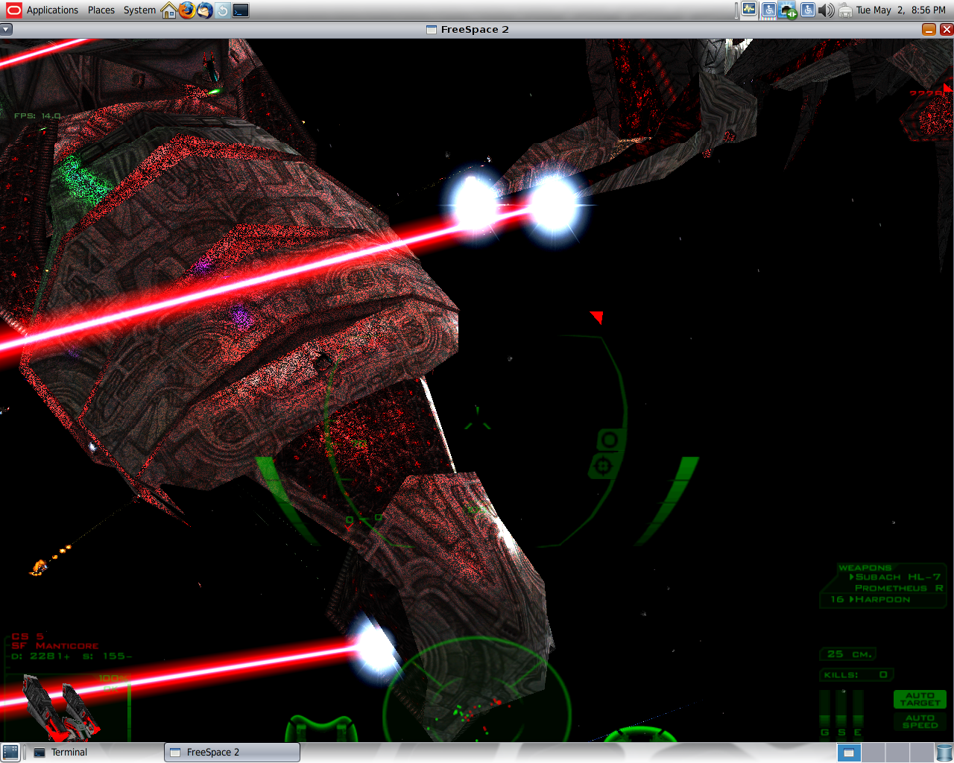Open the Home folder icon

[169, 10]
